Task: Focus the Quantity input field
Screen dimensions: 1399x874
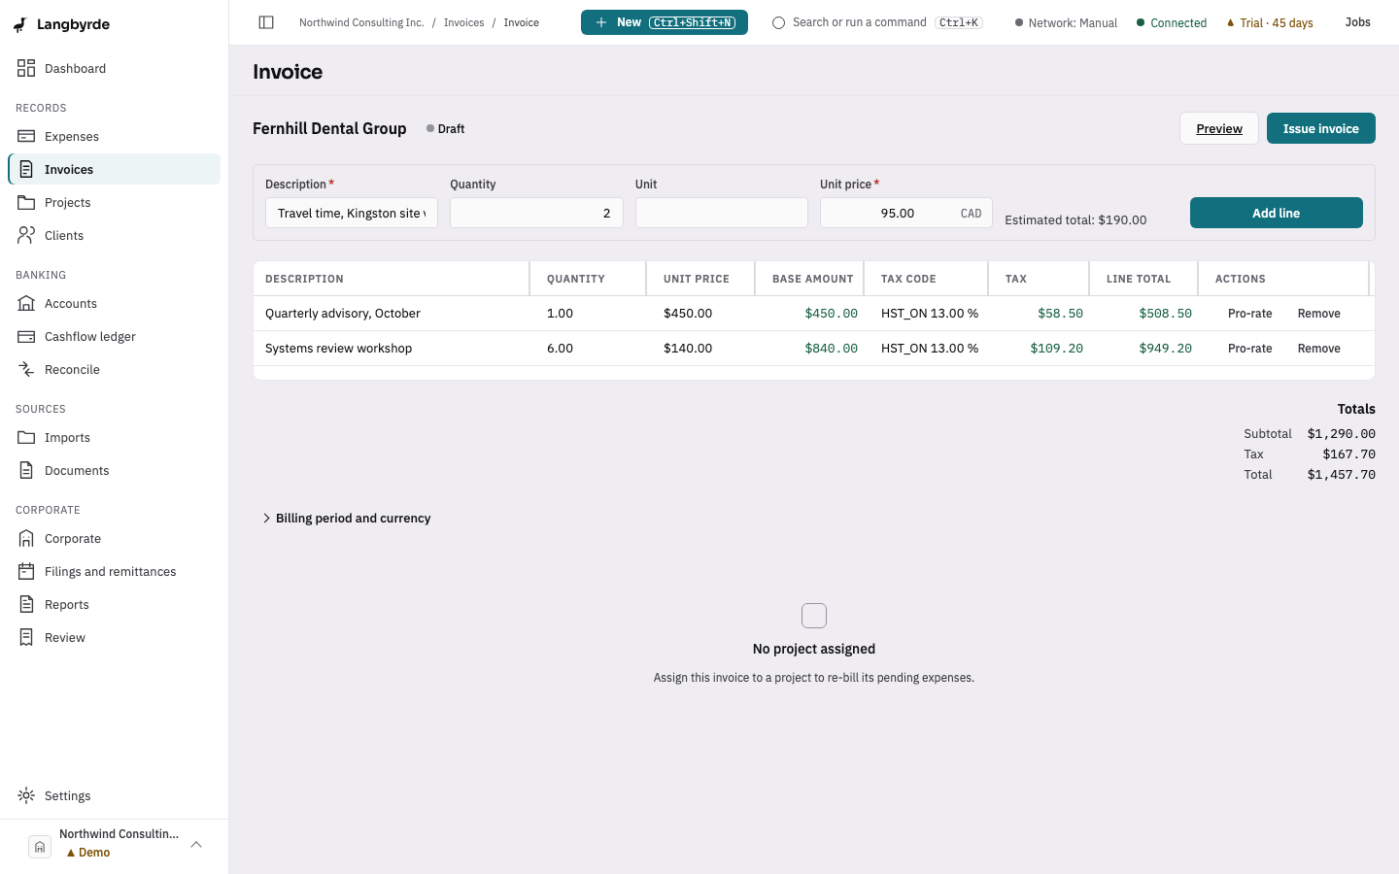Action: 536,213
